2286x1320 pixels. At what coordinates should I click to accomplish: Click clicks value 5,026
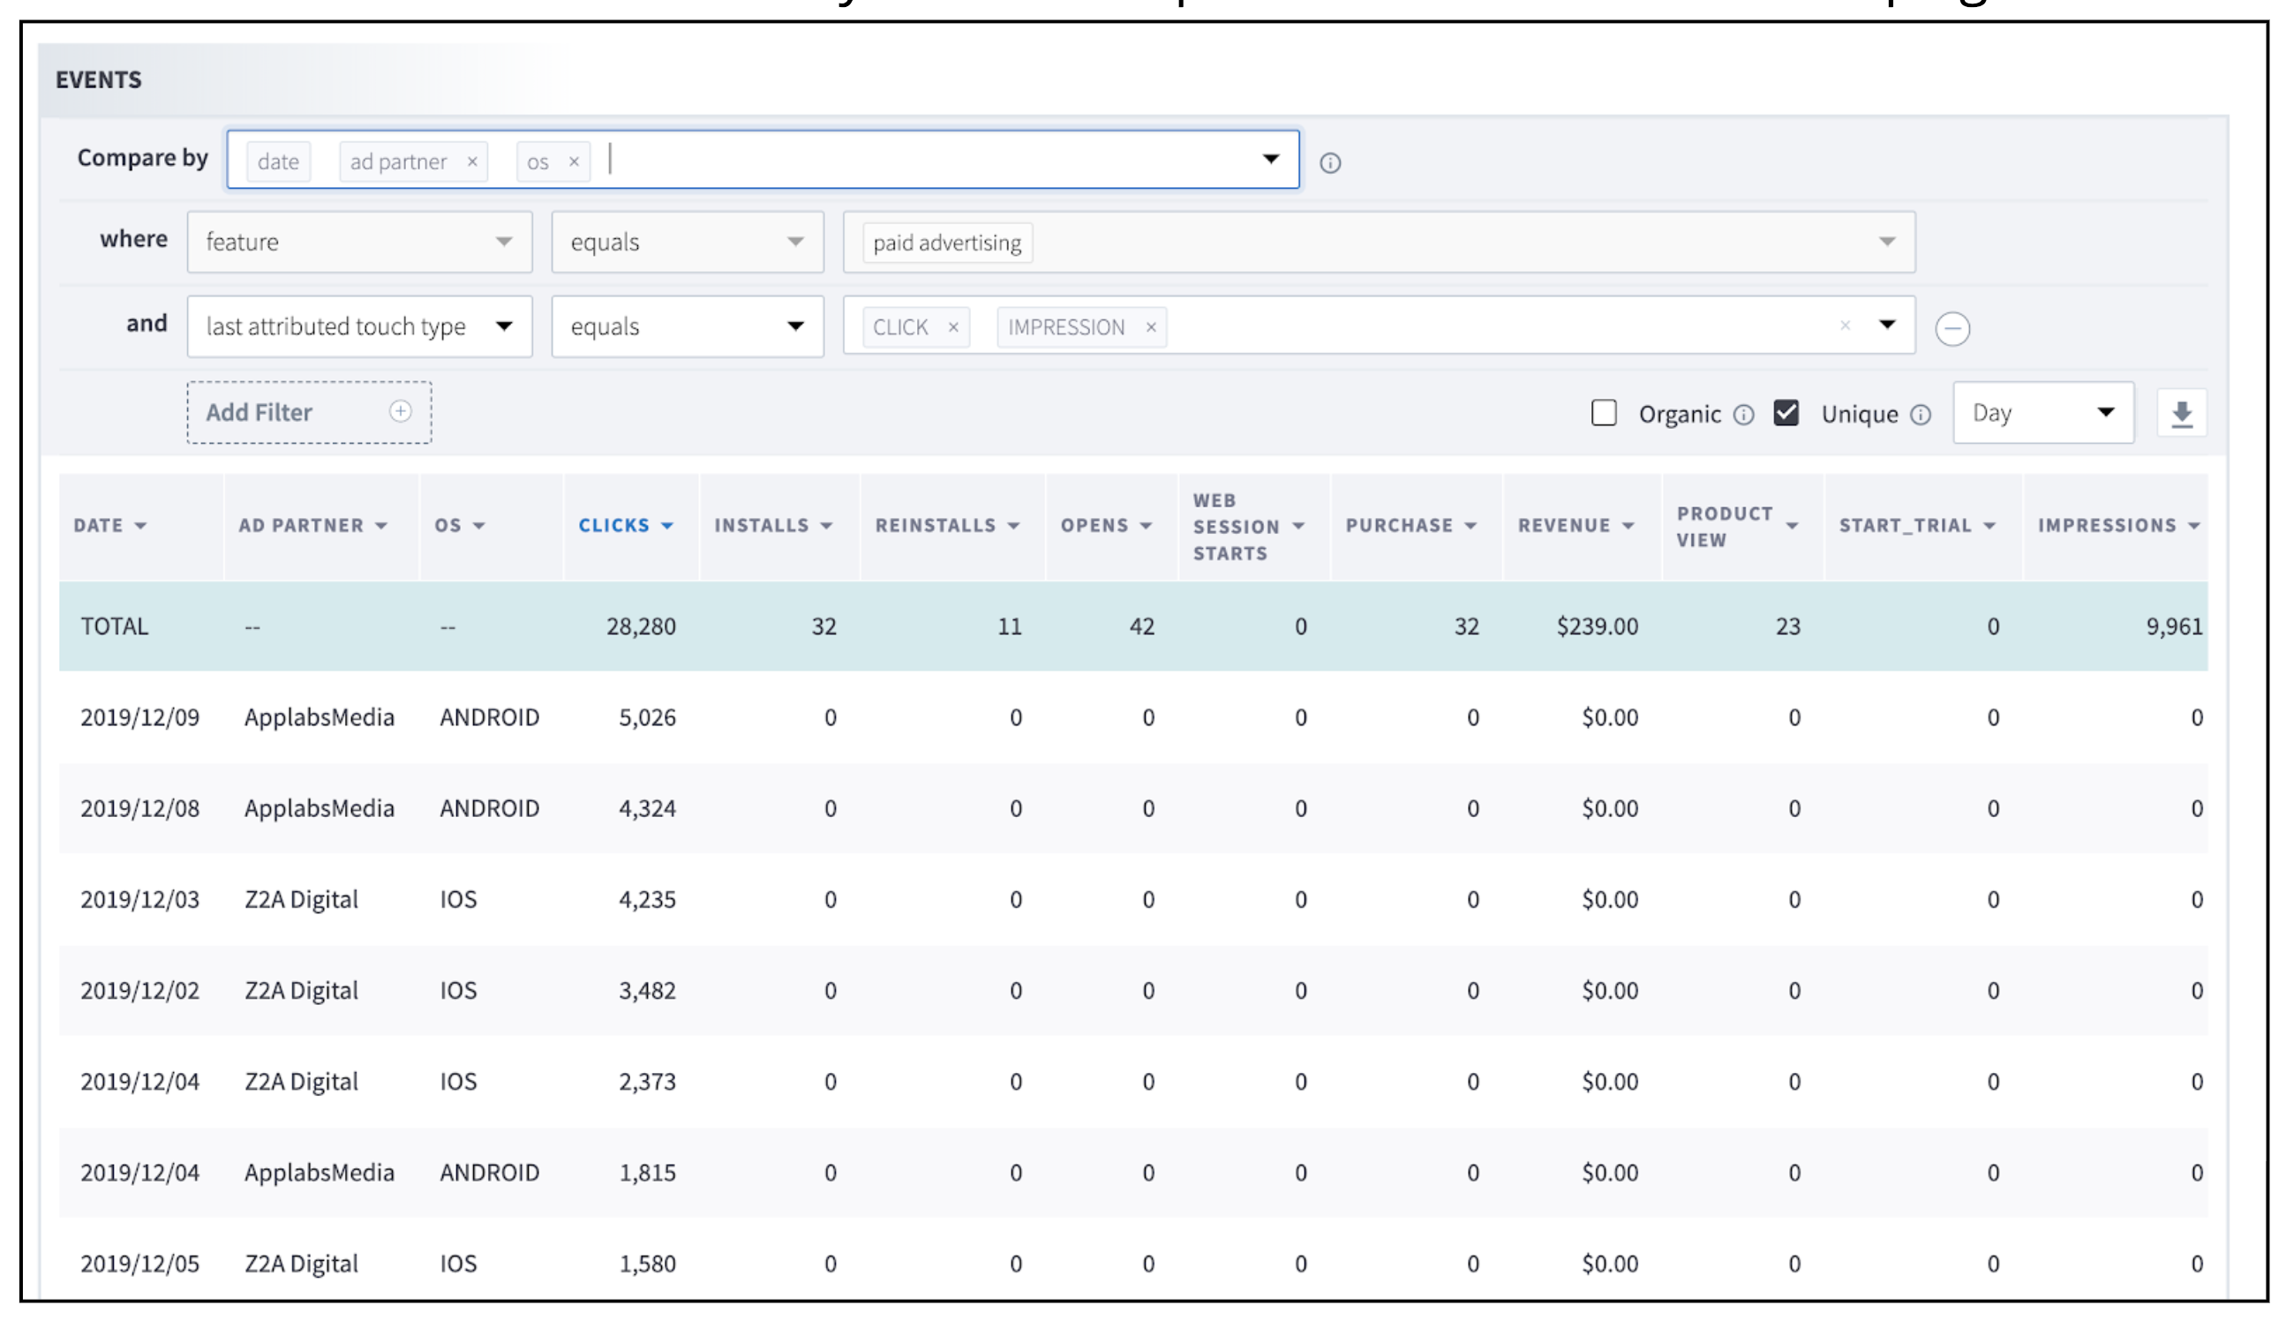(x=647, y=718)
